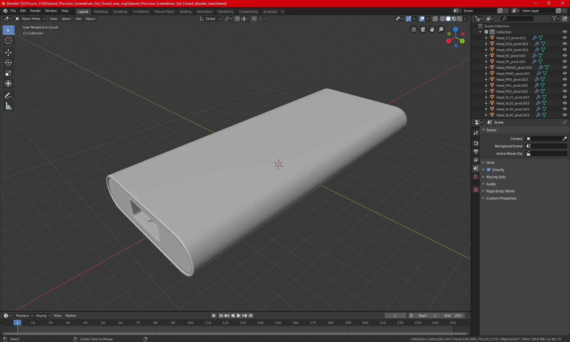Select the Select Box tool
The image size is (570, 342).
point(8,30)
